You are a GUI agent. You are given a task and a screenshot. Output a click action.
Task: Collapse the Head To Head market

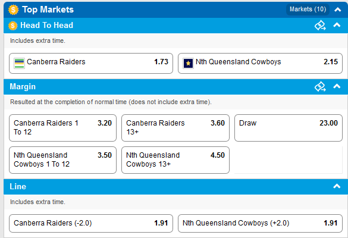(337, 25)
